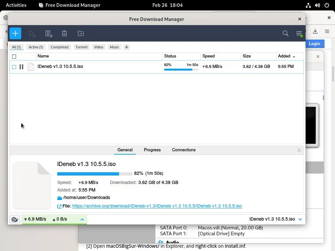The height and width of the screenshot is (251, 335).
Task: Open the Activities overview
Action: [16, 5]
